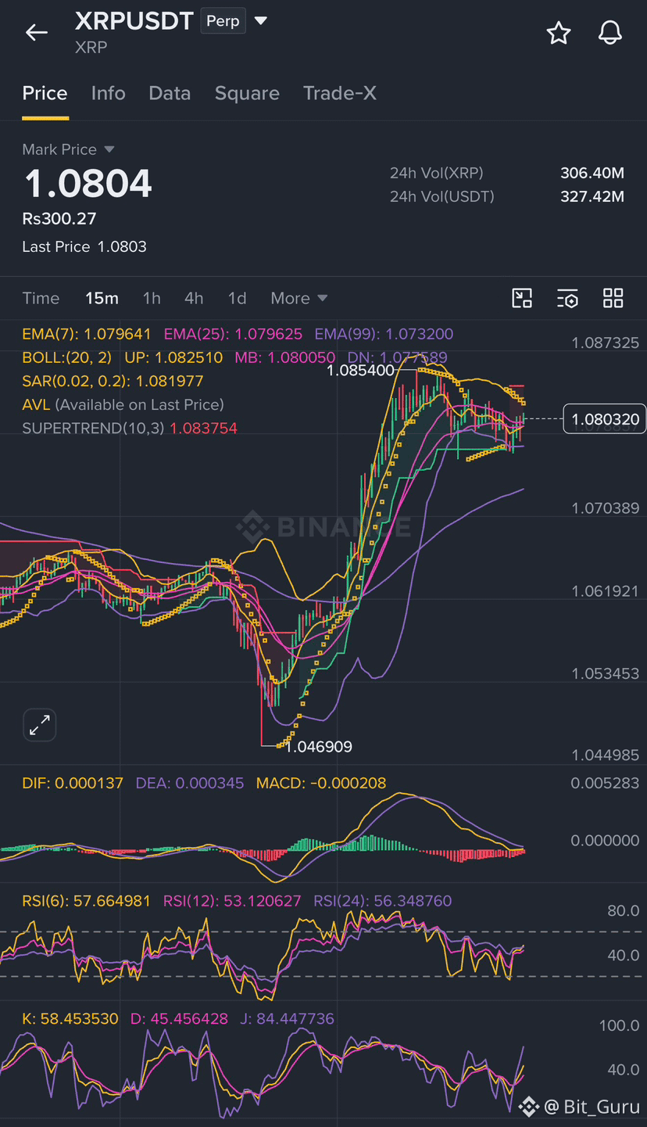Select the 15m chart interval
647x1127 pixels.
pos(102,298)
